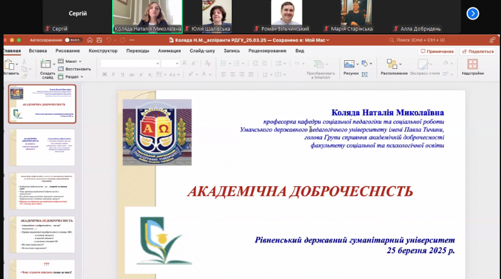501x279 pixels.
Task: Click the Создать слайд icon
Action: [46, 64]
